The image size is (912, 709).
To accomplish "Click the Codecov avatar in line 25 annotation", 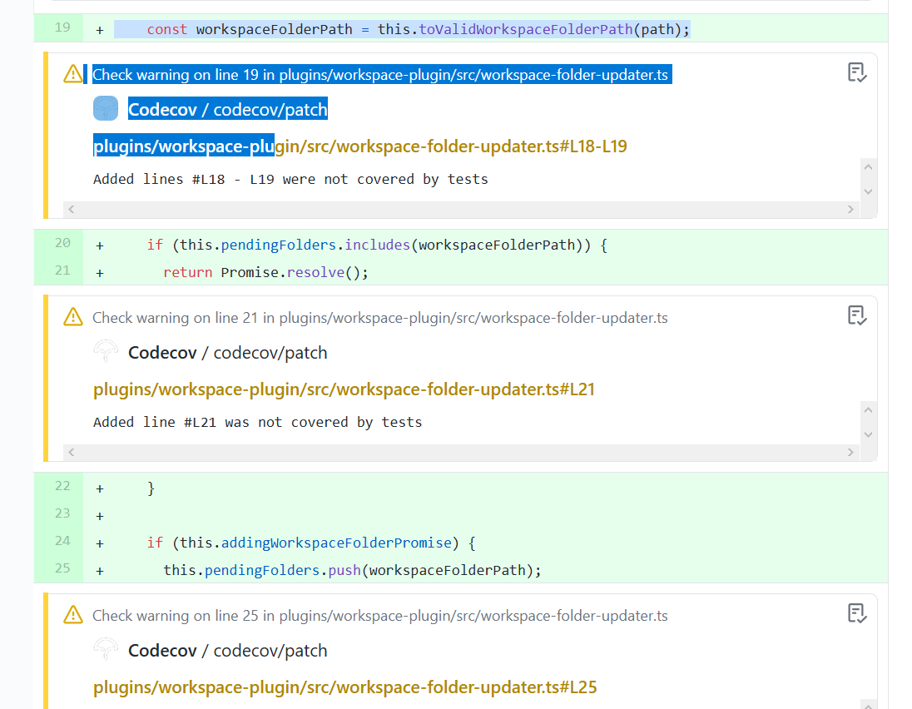I will click(x=106, y=650).
